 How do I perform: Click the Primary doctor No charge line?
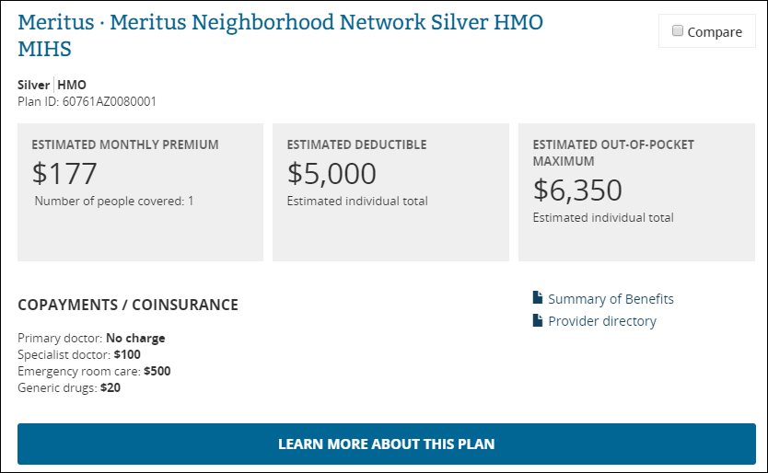coord(91,338)
